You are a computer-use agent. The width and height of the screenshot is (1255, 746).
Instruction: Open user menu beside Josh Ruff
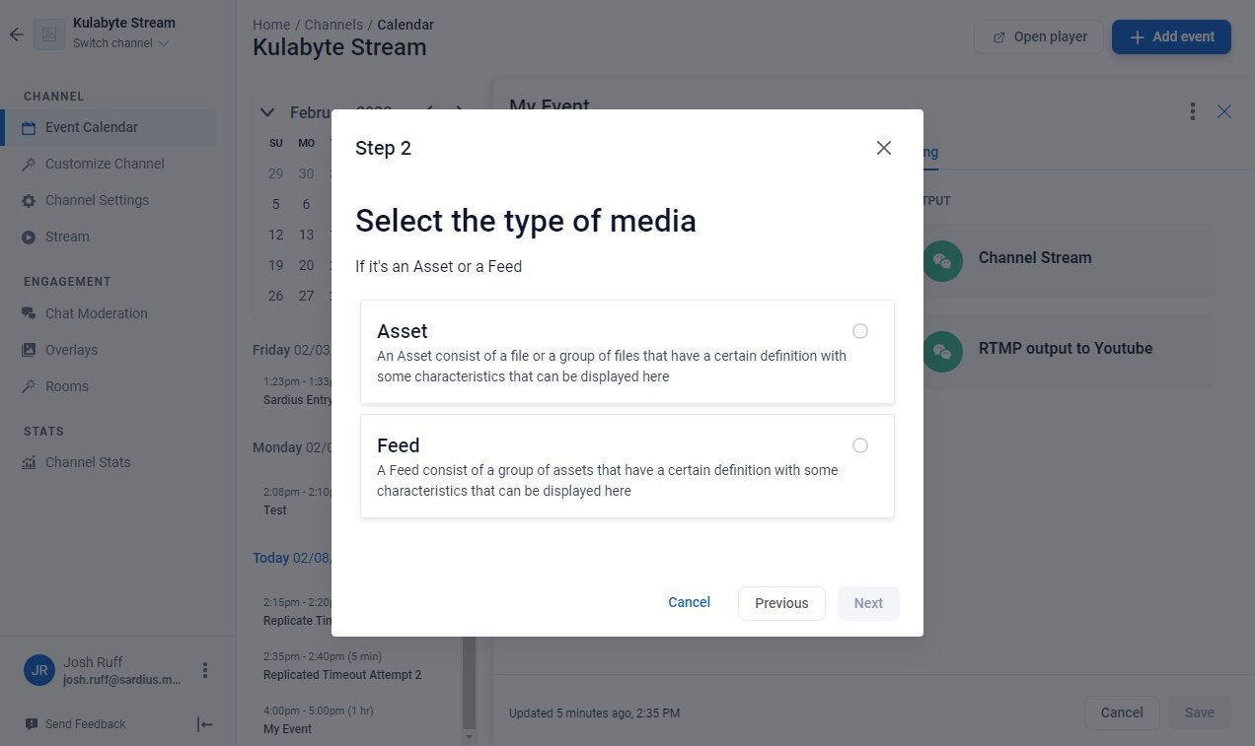[205, 670]
